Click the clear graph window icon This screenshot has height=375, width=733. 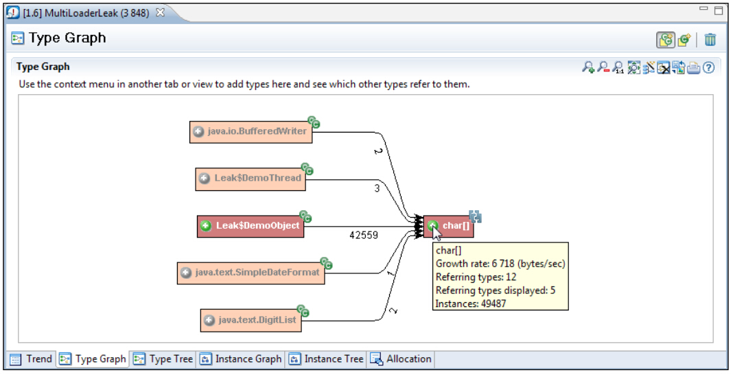click(x=664, y=67)
